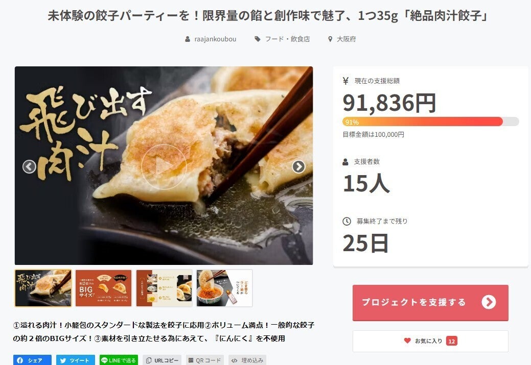Screen dimensions: 531x365
Task: Send the project via the LINEで送る button
Action: coord(119,360)
